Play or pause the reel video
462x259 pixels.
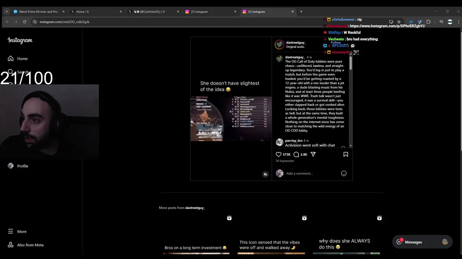(x=231, y=108)
